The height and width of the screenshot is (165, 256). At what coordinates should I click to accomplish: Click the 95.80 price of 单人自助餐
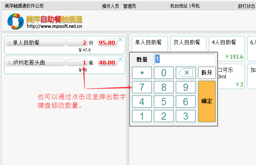(107, 43)
